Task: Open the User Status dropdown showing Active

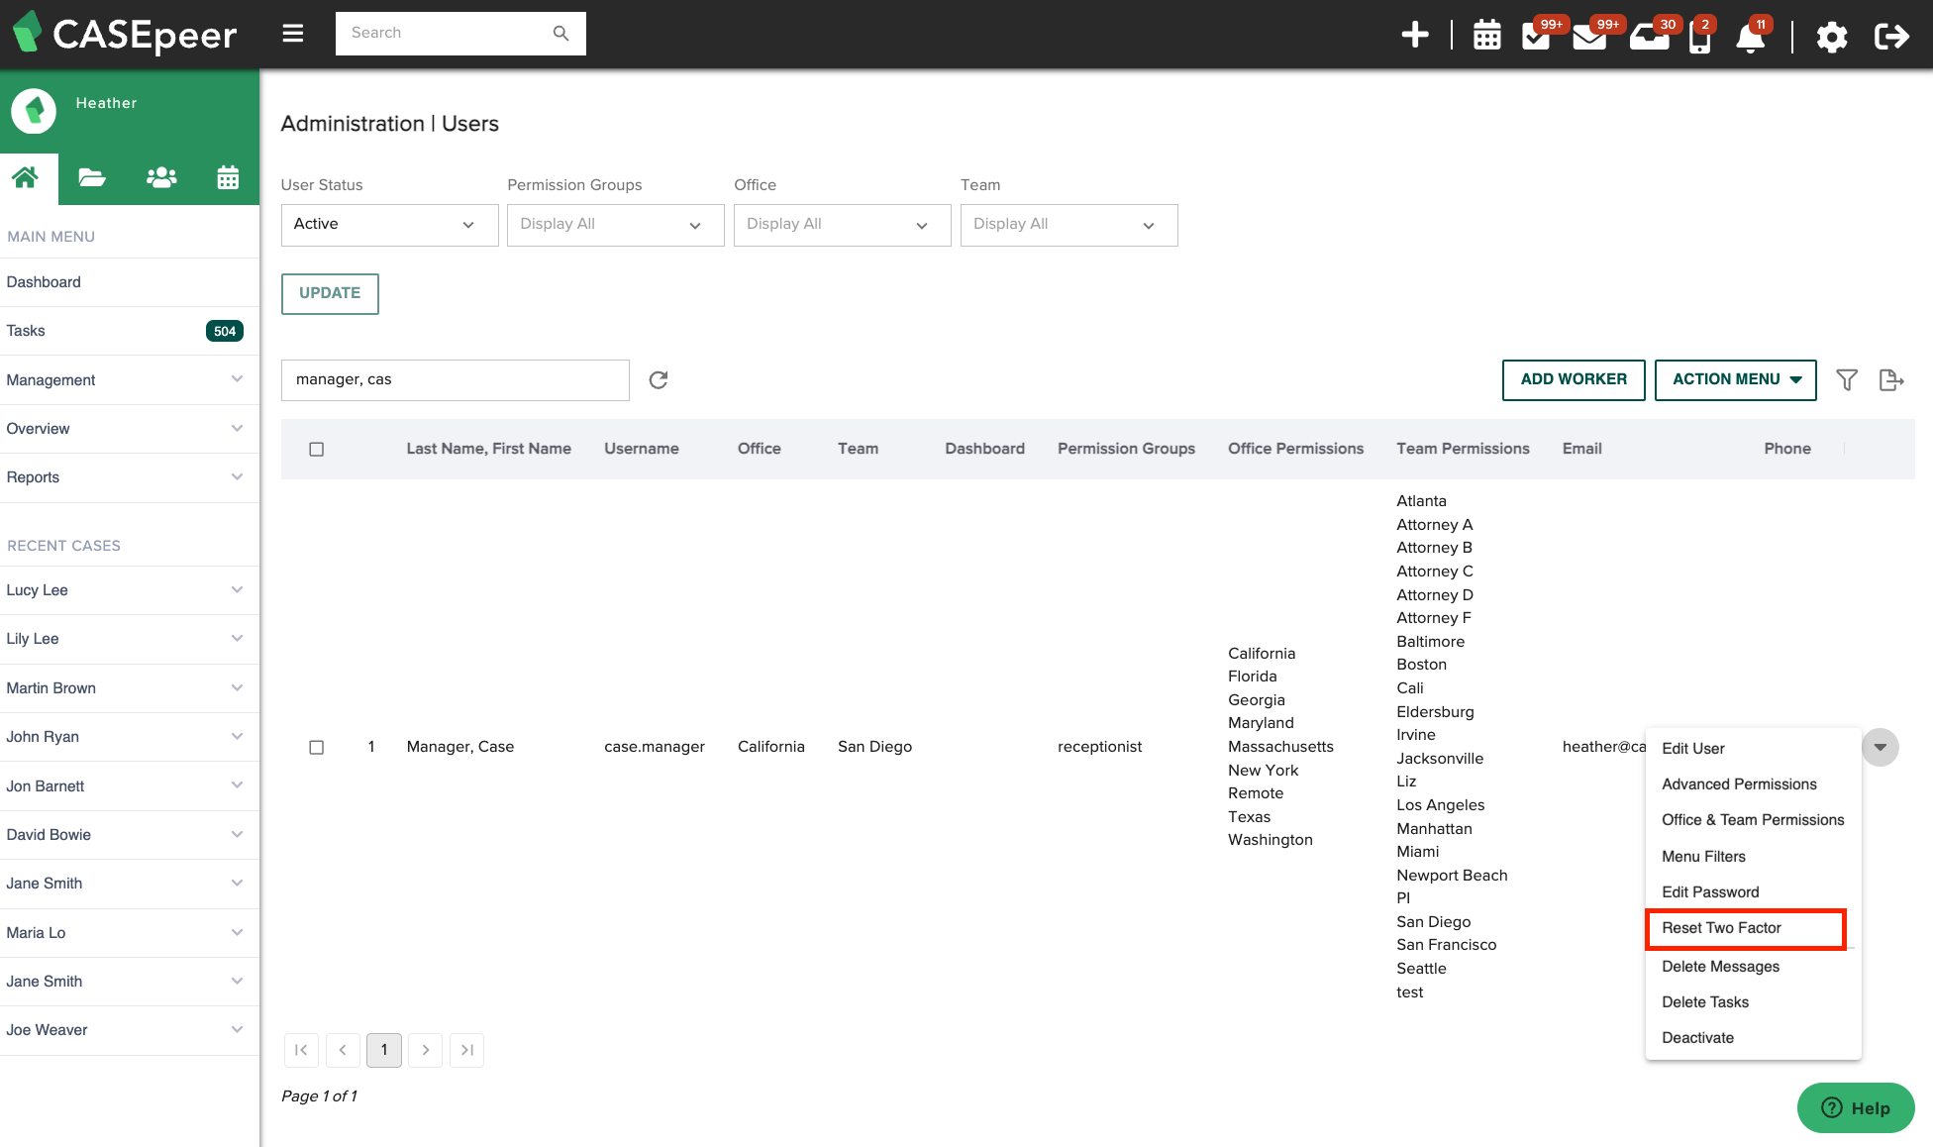Action: click(389, 224)
